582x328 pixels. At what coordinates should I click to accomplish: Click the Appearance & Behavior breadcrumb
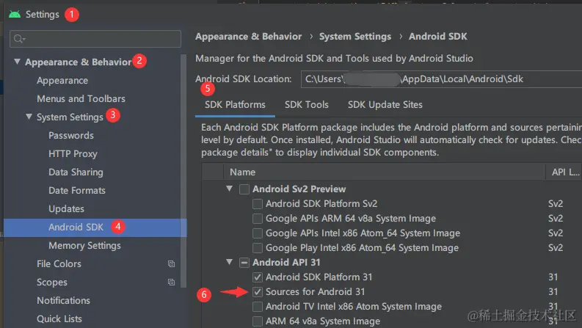[248, 37]
